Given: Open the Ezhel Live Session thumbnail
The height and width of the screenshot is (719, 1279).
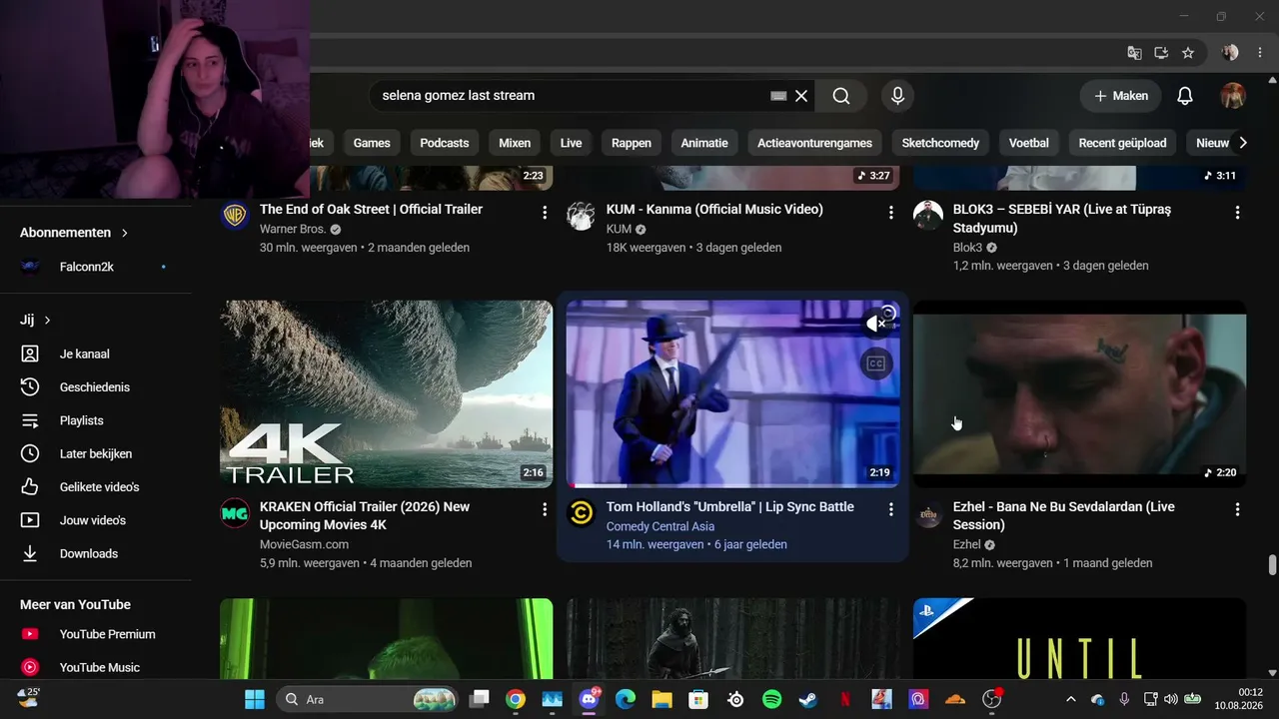Looking at the screenshot, I should [1079, 394].
